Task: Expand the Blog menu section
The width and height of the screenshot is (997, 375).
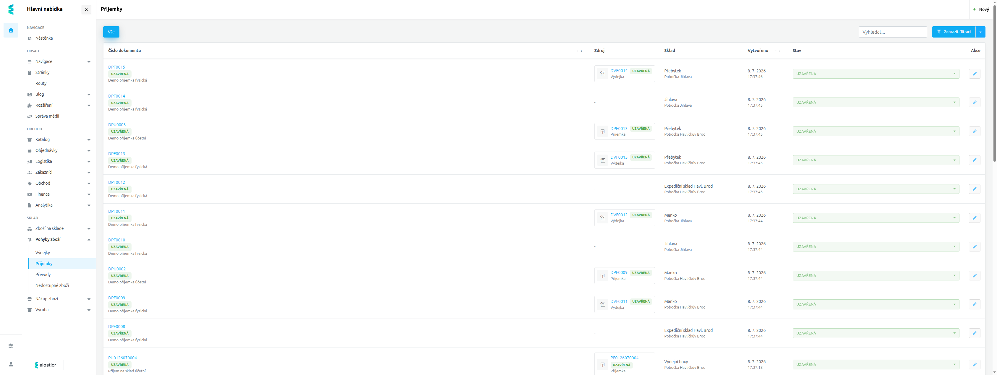Action: [x=89, y=95]
